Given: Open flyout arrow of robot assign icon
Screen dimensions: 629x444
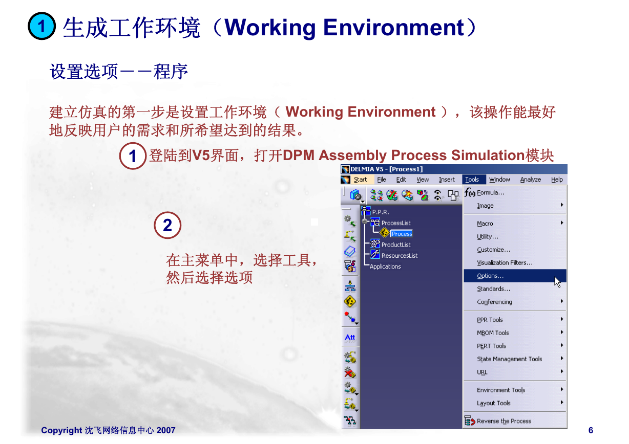Looking at the screenshot, I should [x=357, y=410].
